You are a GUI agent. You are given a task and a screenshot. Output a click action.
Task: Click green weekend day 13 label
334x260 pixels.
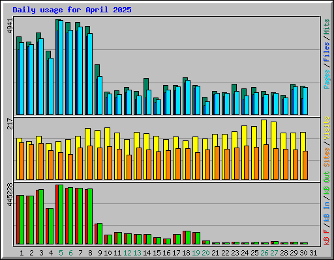(137, 253)
